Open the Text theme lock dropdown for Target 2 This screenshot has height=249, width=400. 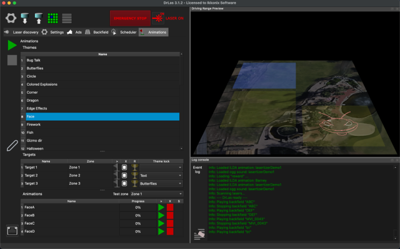tap(161, 176)
